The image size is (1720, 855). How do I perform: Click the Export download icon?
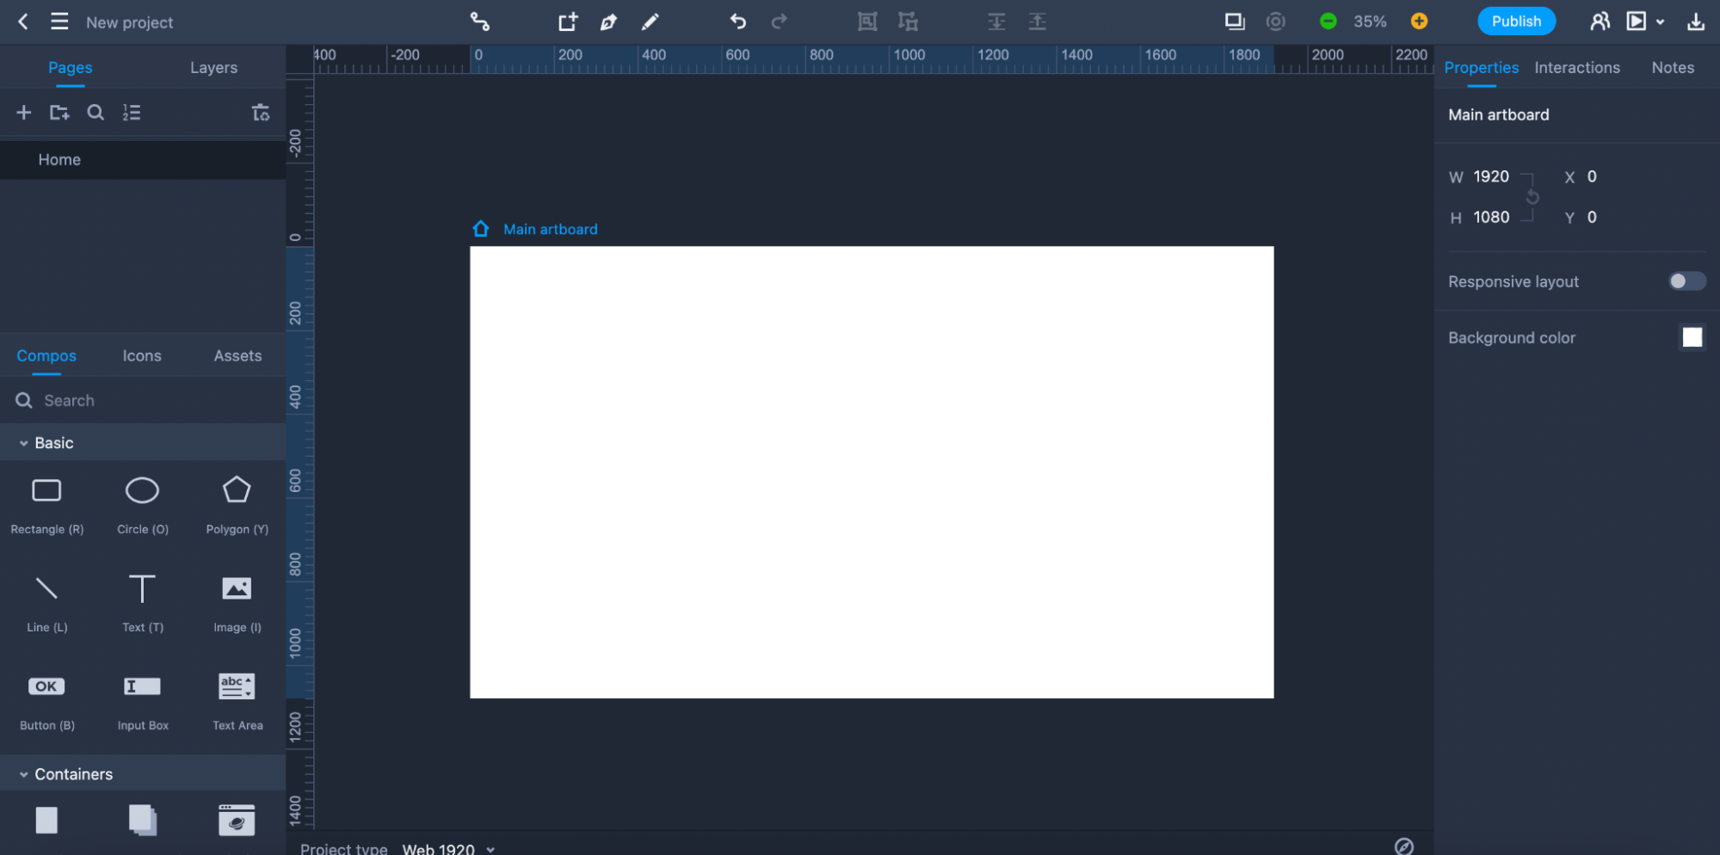tap(1696, 21)
